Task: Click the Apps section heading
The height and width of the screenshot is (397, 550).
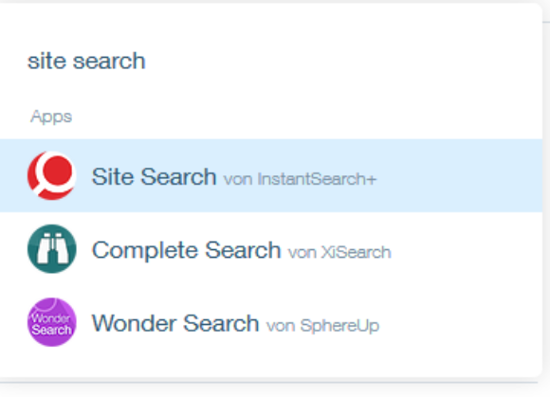Action: (x=51, y=117)
